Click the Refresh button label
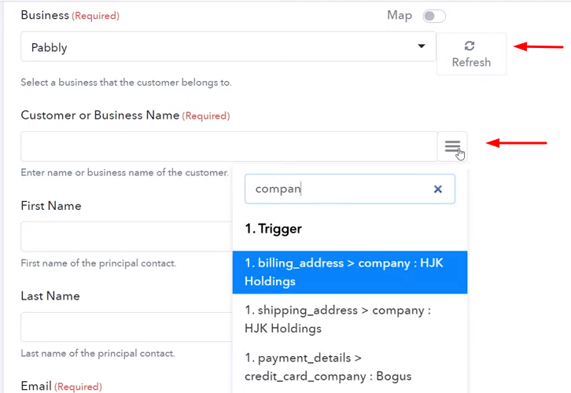Viewport: 571px width, 393px height. pos(471,62)
